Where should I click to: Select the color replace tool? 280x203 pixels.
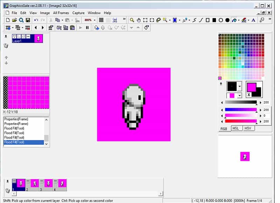(x=244, y=20)
